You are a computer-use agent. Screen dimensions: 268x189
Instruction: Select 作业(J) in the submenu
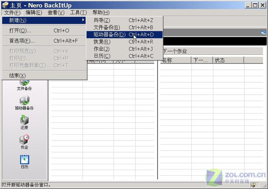pyautogui.click(x=124, y=49)
